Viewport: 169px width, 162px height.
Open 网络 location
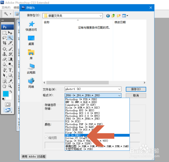coord(31,83)
